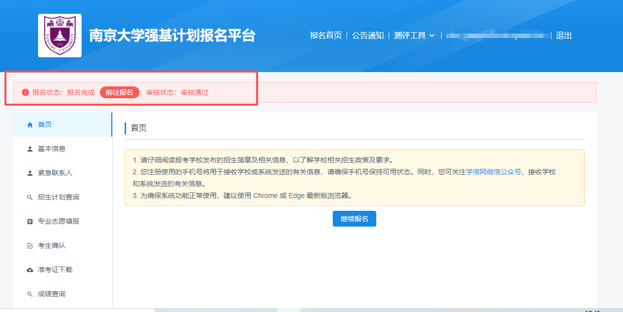Screen dimensions: 623x312
Task: Open the 测评工具 menu
Action: coord(414,36)
